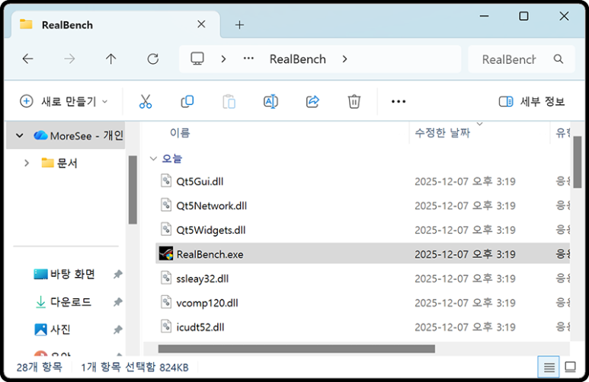The height and width of the screenshot is (382, 589).
Task: Toggle the 세부 정보 details pane
Action: (x=532, y=101)
